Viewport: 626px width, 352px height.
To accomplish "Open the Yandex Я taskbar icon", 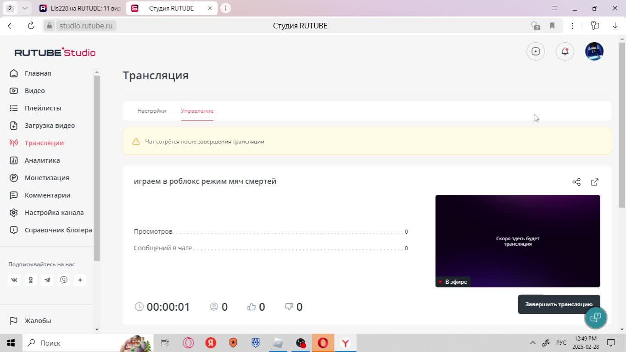I will click(x=210, y=343).
